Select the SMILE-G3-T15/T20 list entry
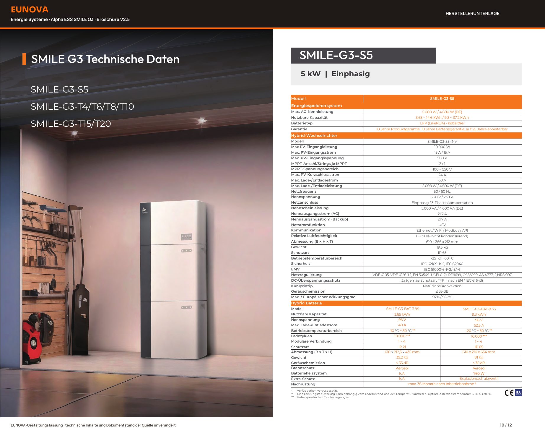545x433 pixels. click(x=71, y=124)
